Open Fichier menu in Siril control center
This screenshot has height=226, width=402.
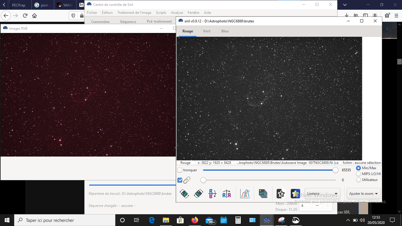point(92,13)
